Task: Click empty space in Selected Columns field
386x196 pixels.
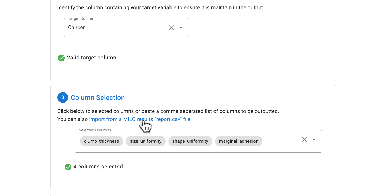Action: pyautogui.click(x=281, y=141)
